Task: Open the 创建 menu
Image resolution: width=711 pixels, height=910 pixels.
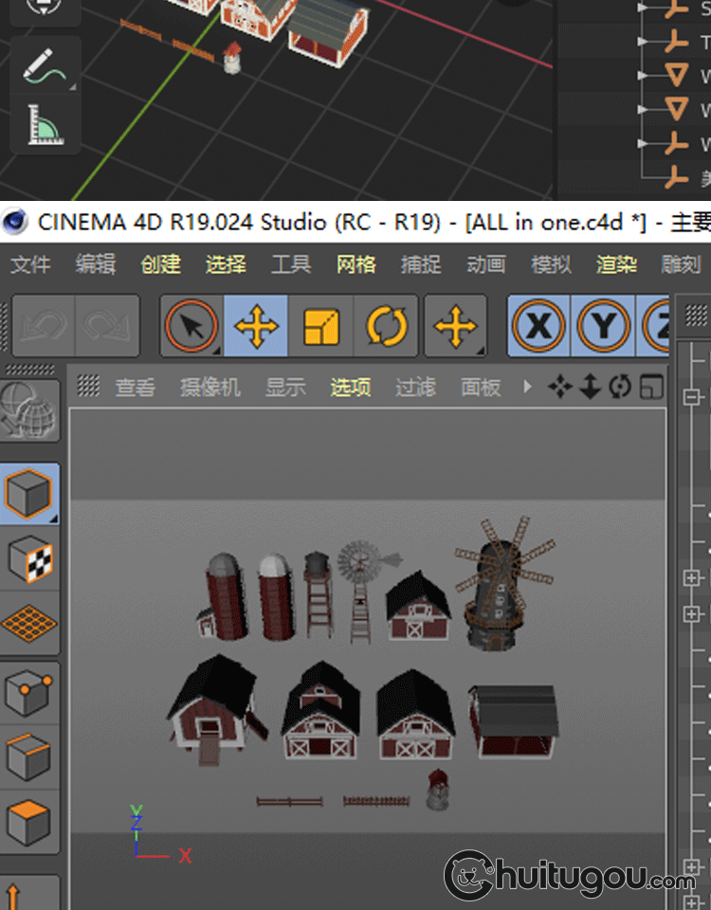Action: (160, 264)
